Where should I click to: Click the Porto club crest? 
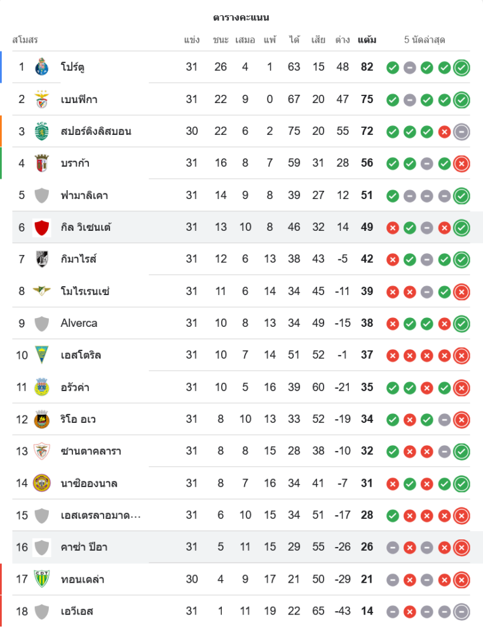(42, 67)
